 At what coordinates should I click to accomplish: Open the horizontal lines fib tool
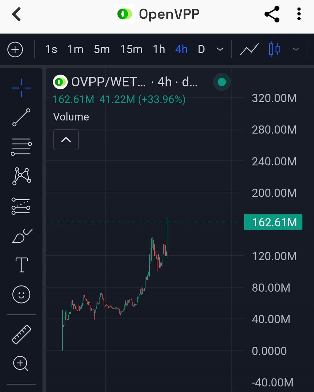tap(22, 147)
